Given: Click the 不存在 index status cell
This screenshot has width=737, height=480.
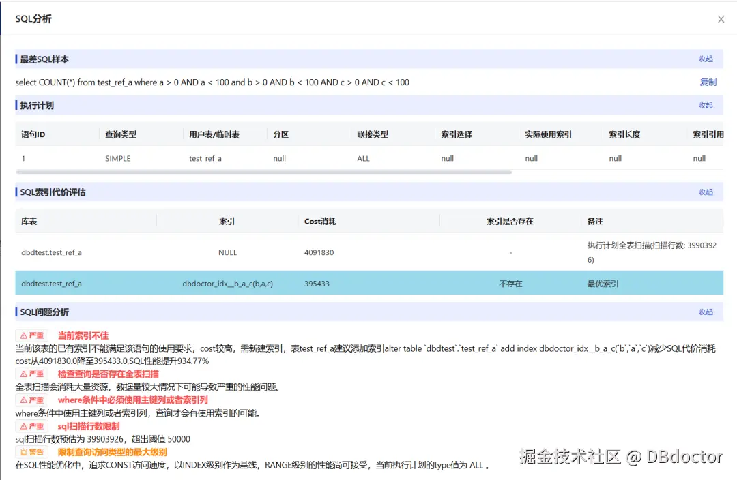Looking at the screenshot, I should tap(510, 284).
